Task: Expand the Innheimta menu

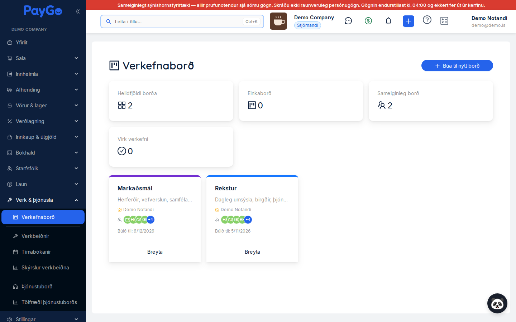Action: point(43,74)
